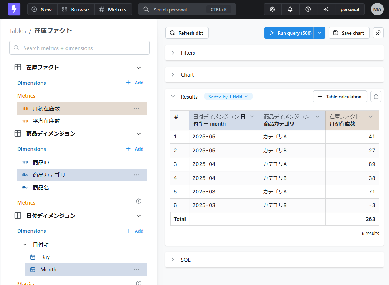The image size is (389, 285).
Task: Focus the Search metrics + dimensions field
Action: (x=79, y=48)
